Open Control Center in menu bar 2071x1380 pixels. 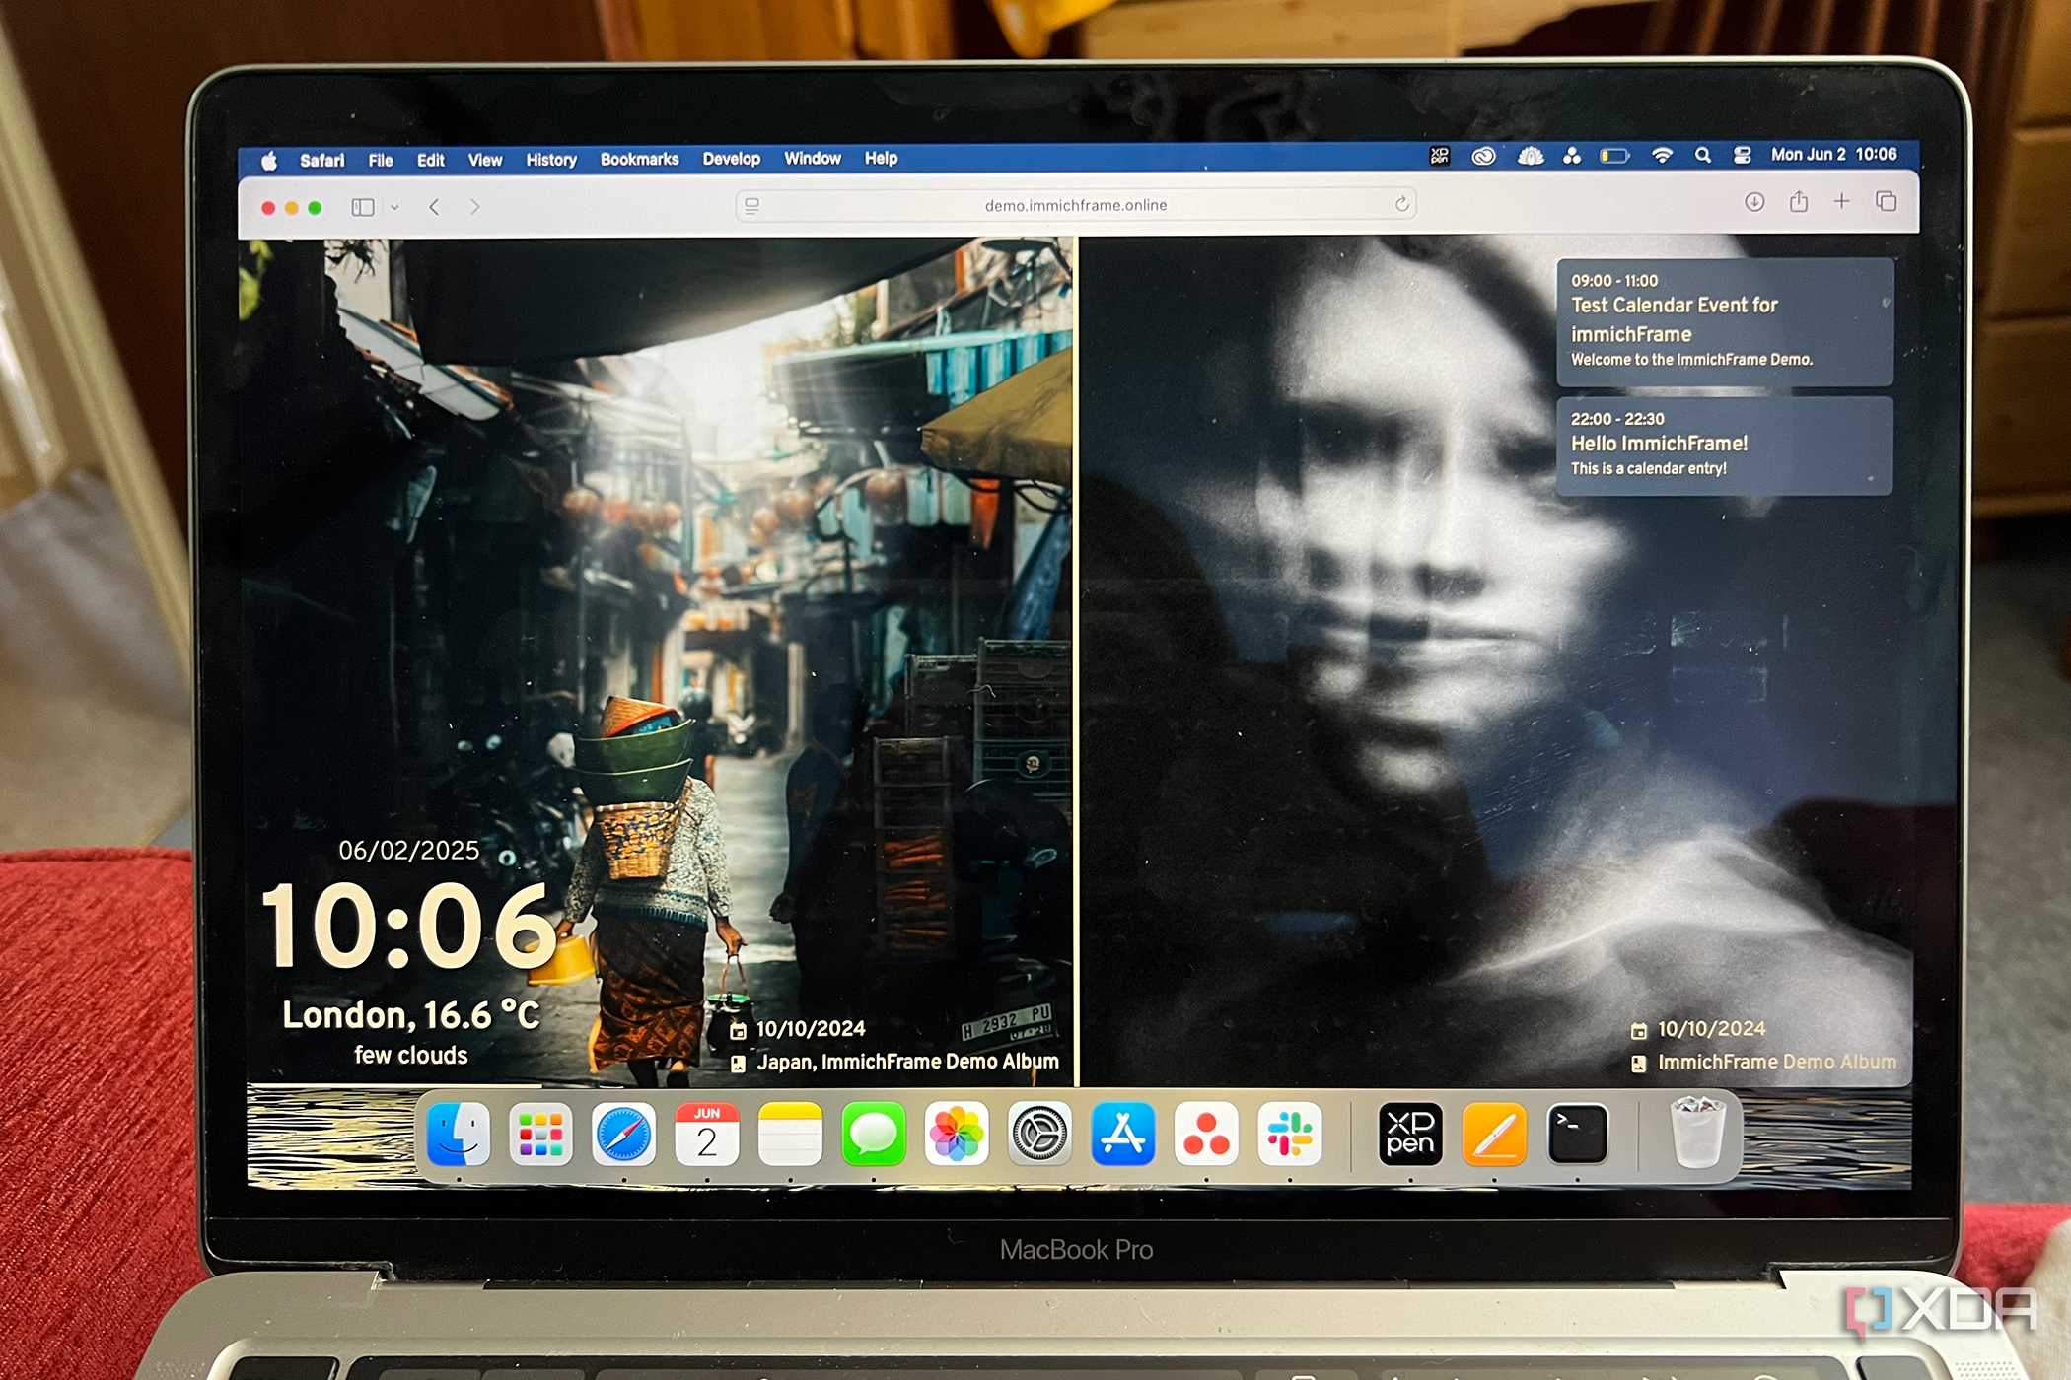[1743, 155]
